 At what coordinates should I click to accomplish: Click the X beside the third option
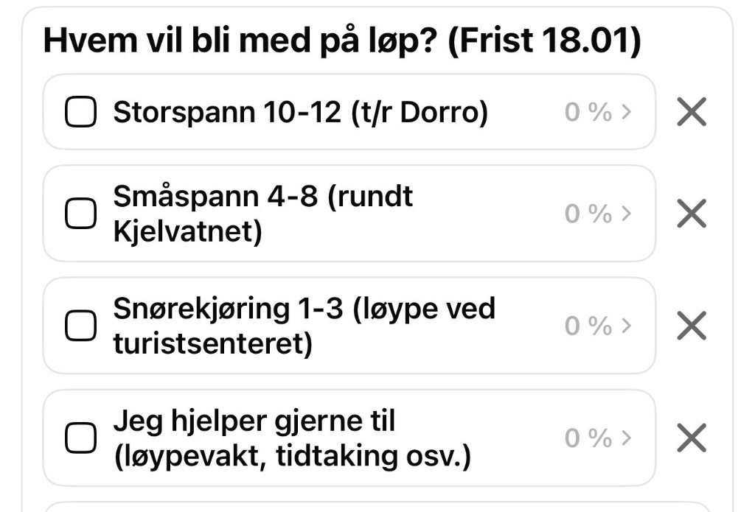click(691, 325)
